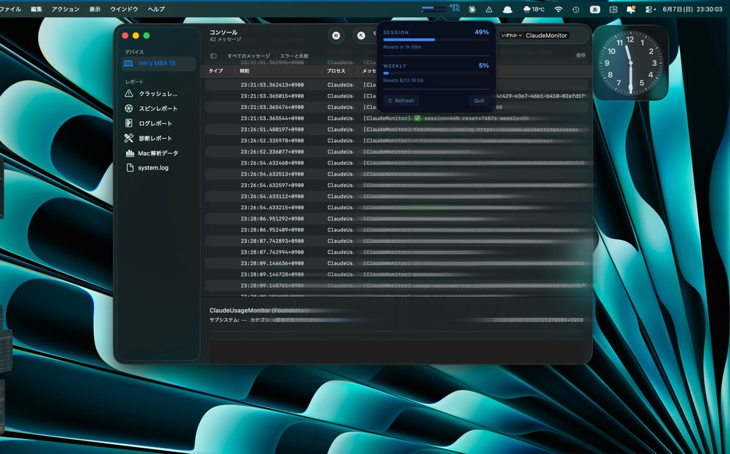Select the スピンレポート spin report icon
Viewport: 730px width, 454px height.
coord(129,109)
